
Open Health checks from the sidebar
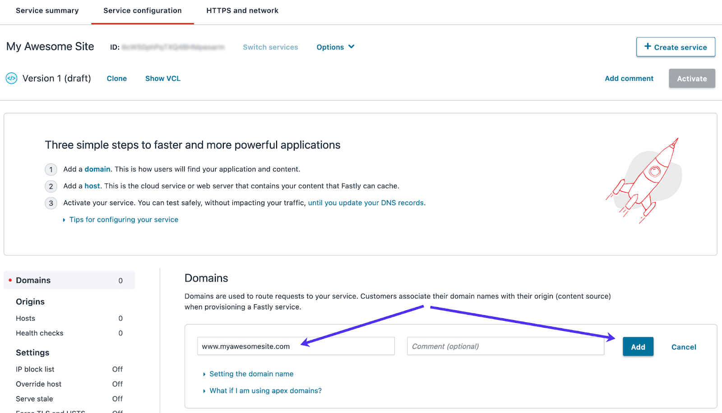pyautogui.click(x=40, y=333)
